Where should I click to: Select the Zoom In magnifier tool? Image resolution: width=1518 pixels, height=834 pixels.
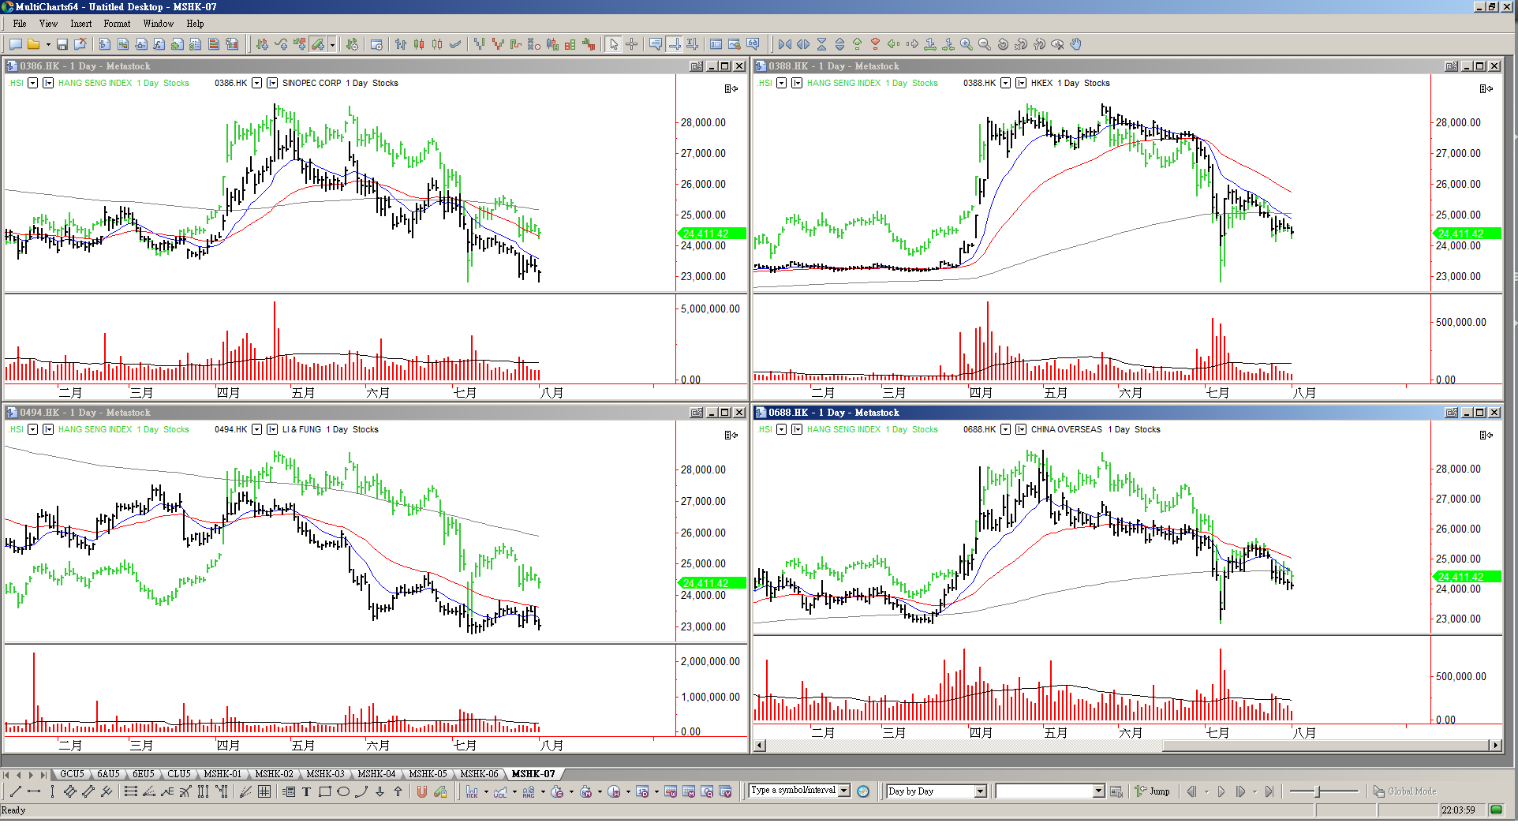tap(966, 45)
